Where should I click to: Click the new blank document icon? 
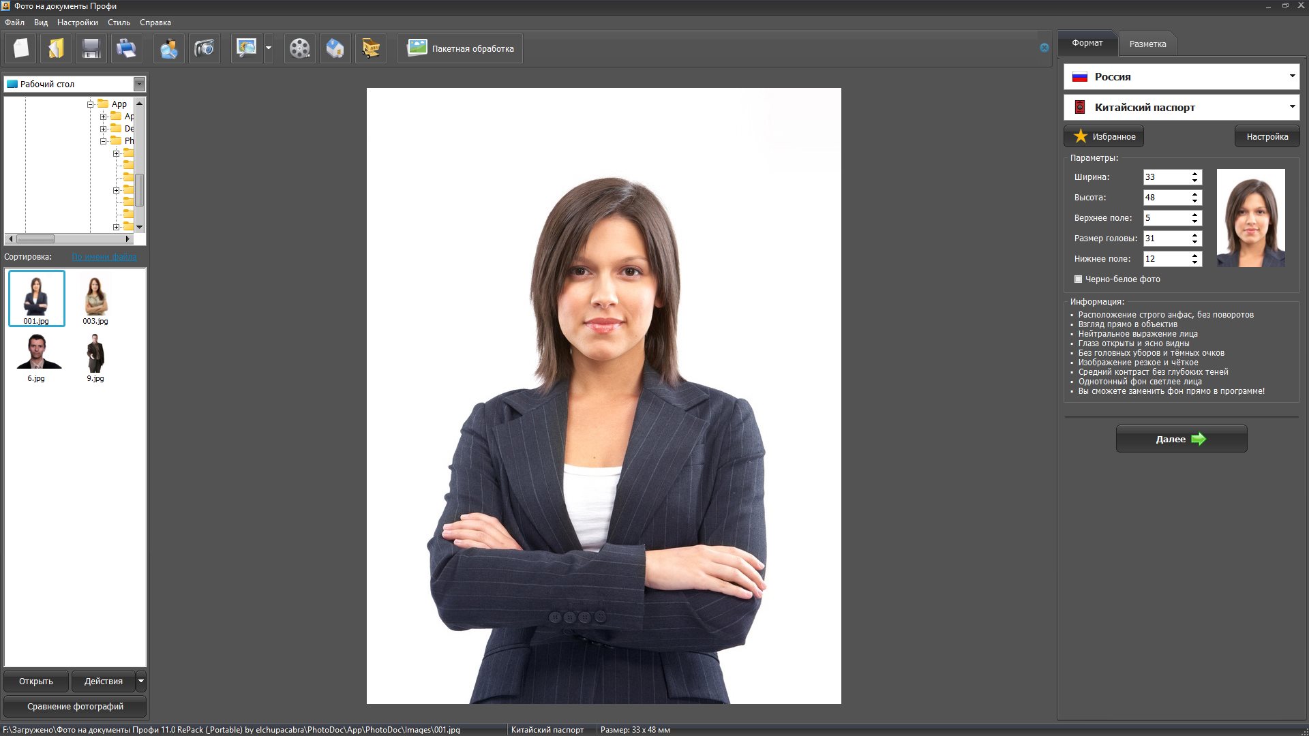coord(21,48)
